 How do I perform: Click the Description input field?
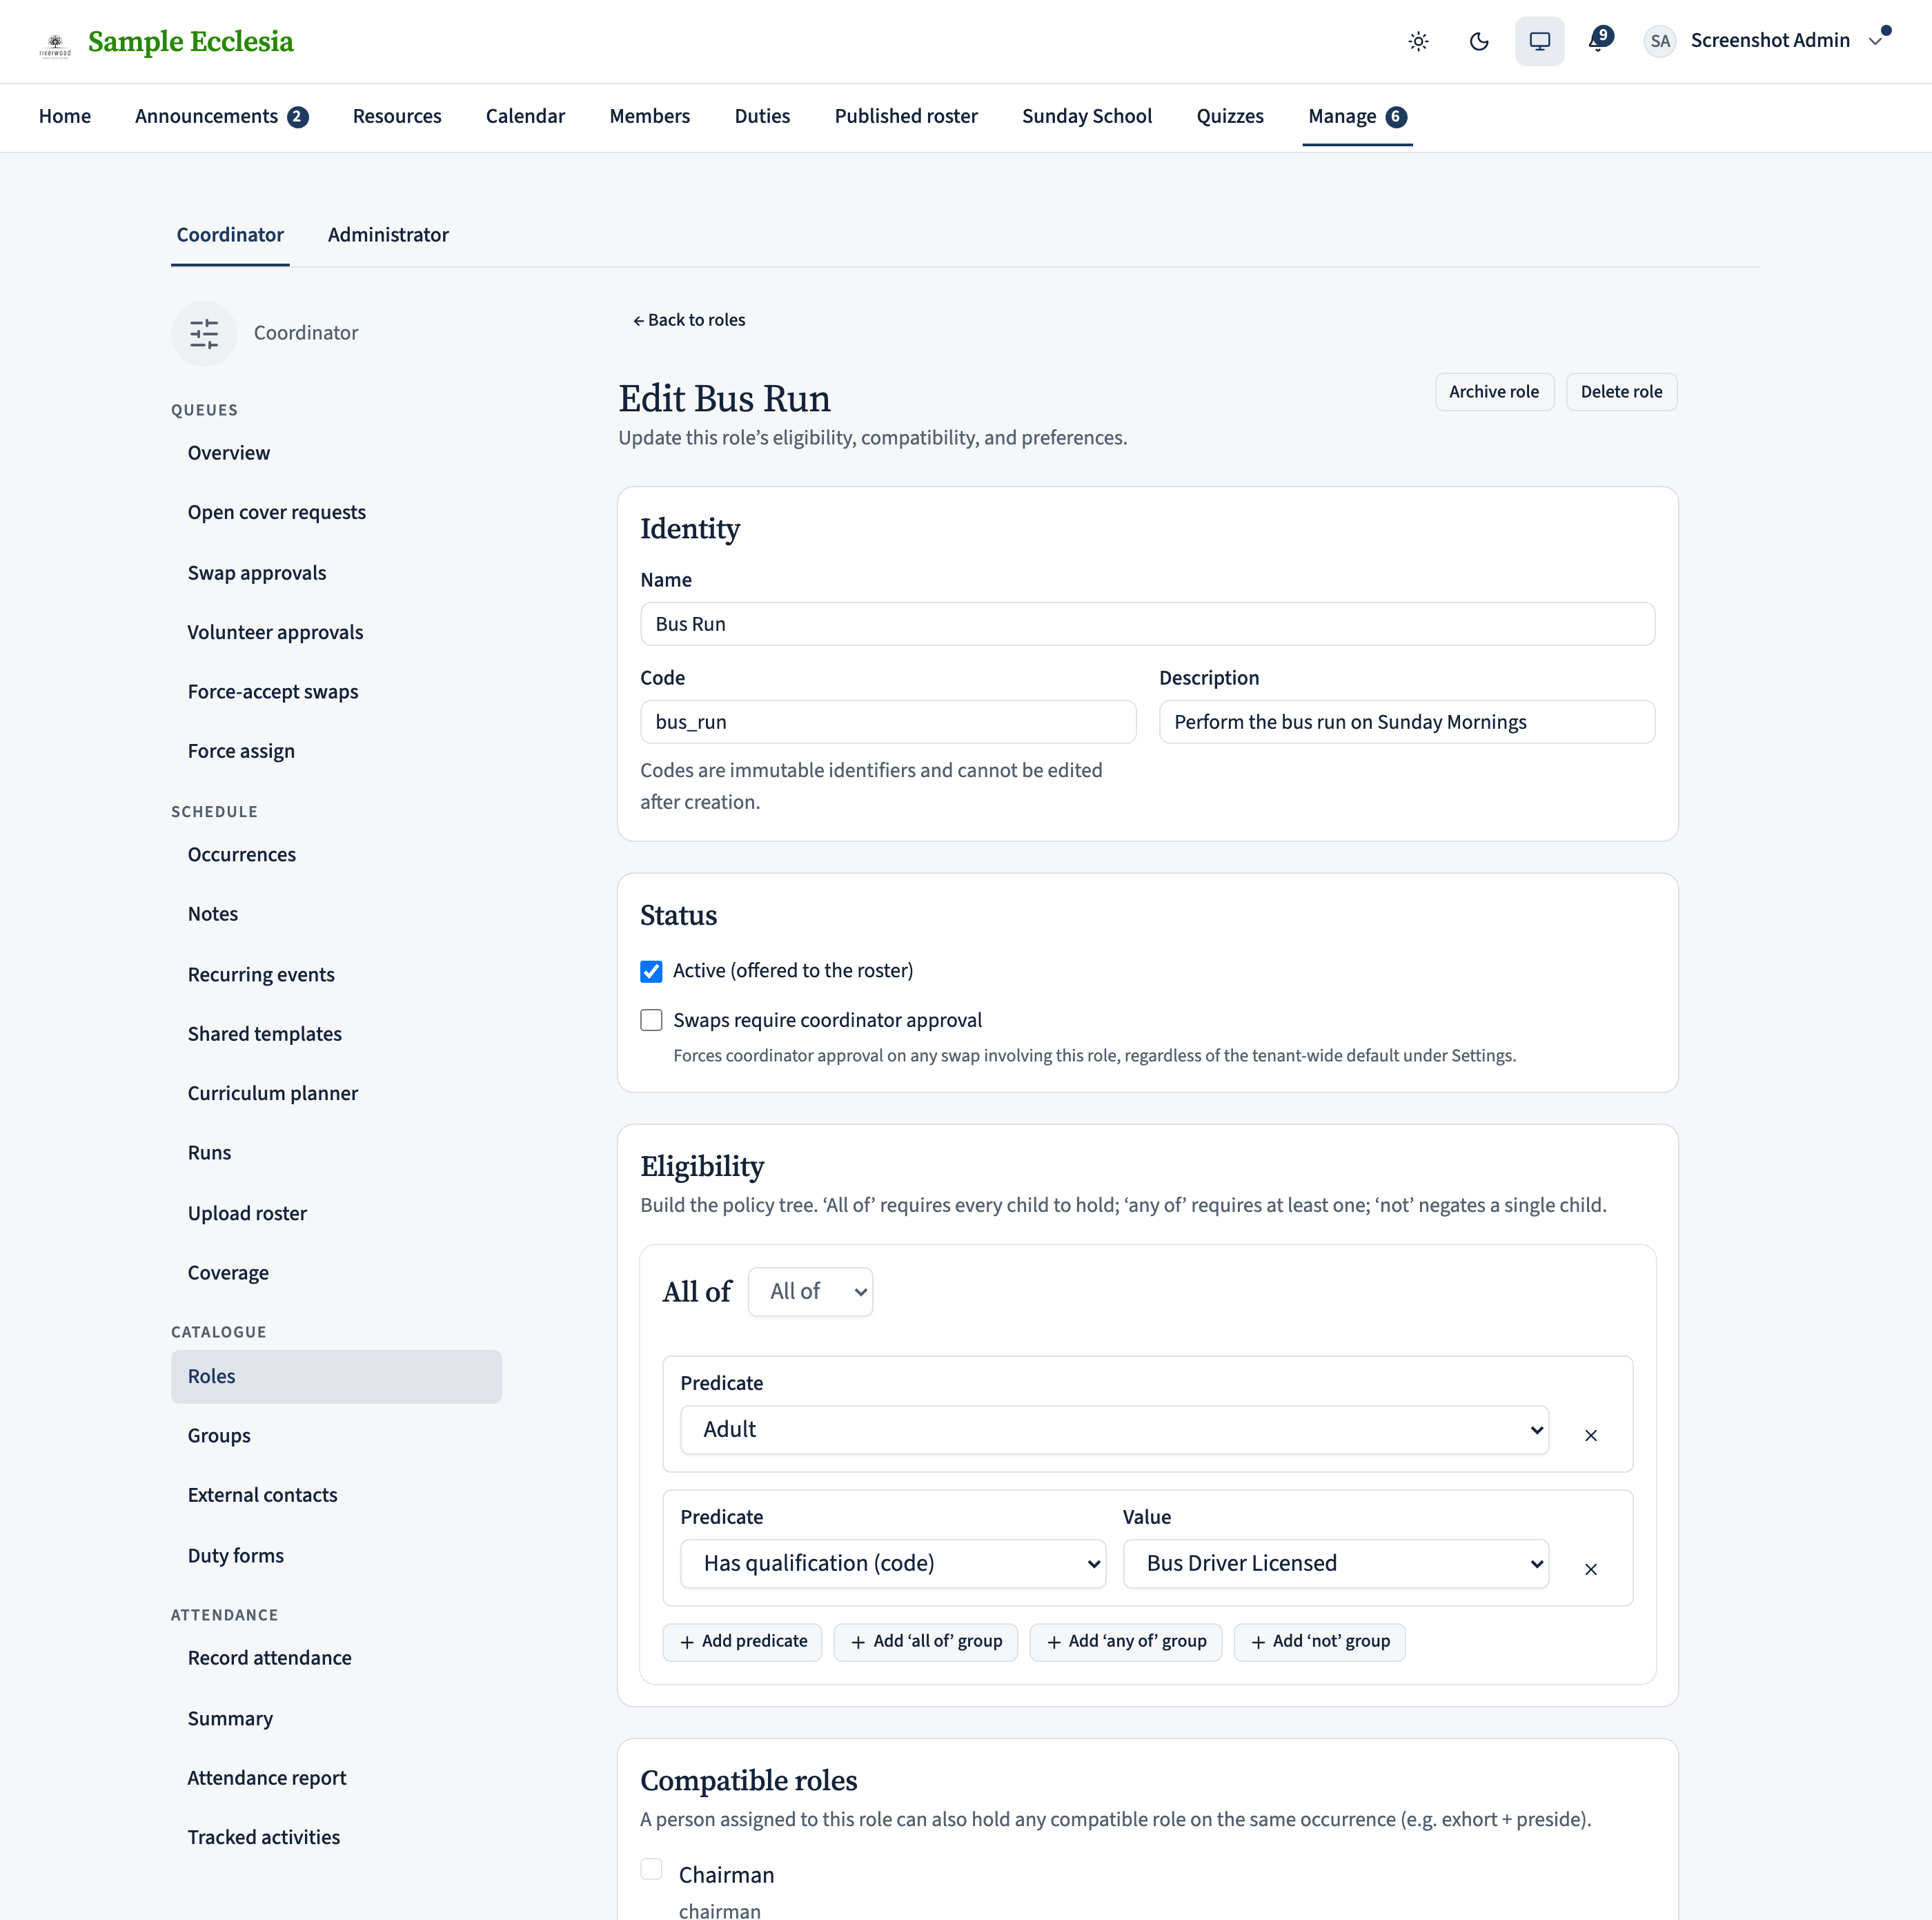[1406, 722]
